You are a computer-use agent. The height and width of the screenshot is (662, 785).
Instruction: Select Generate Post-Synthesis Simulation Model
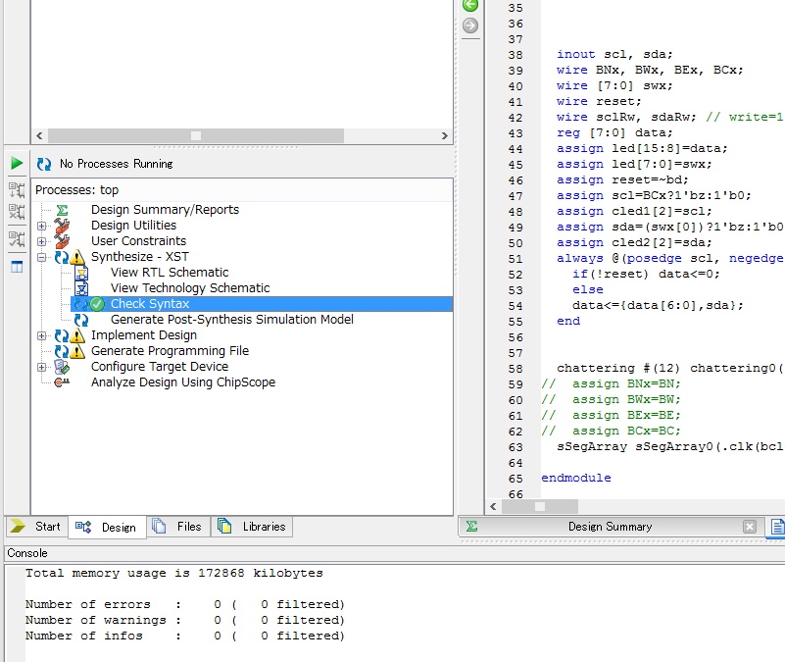231,320
